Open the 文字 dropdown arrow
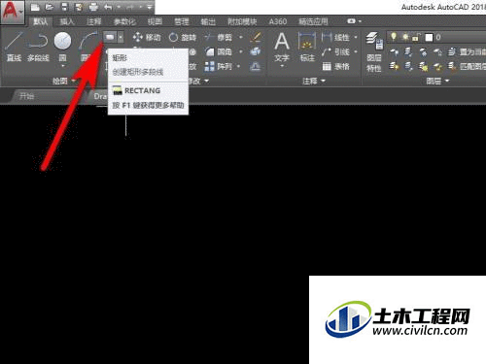The image size is (486, 364). click(x=282, y=66)
